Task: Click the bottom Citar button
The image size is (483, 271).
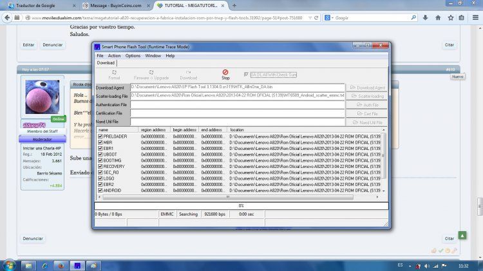Action: tap(450, 239)
